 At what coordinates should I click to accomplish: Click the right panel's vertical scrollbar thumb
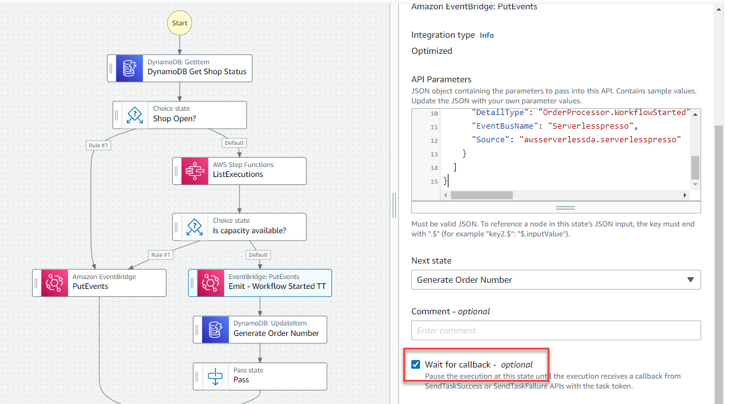719,265
